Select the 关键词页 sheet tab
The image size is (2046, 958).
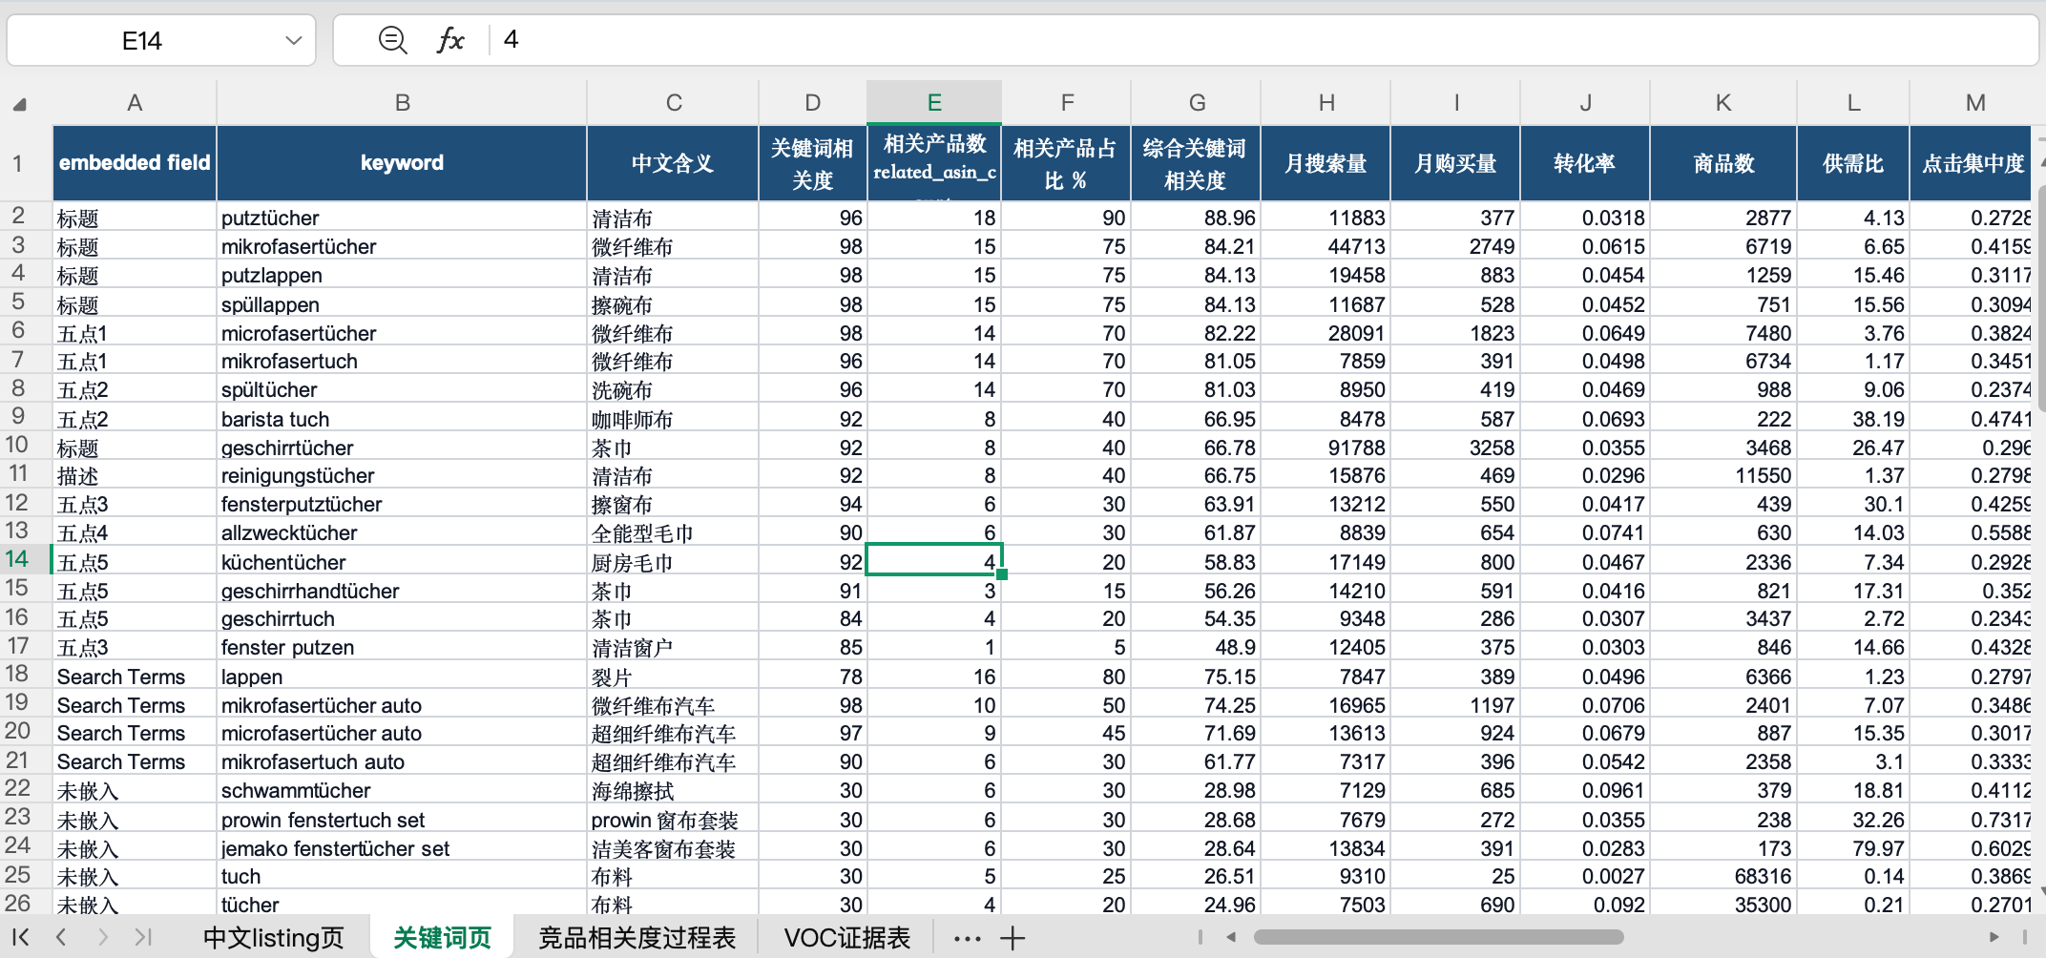coord(442,938)
